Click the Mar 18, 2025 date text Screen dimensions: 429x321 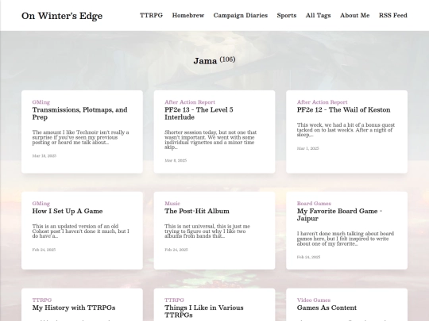click(44, 156)
